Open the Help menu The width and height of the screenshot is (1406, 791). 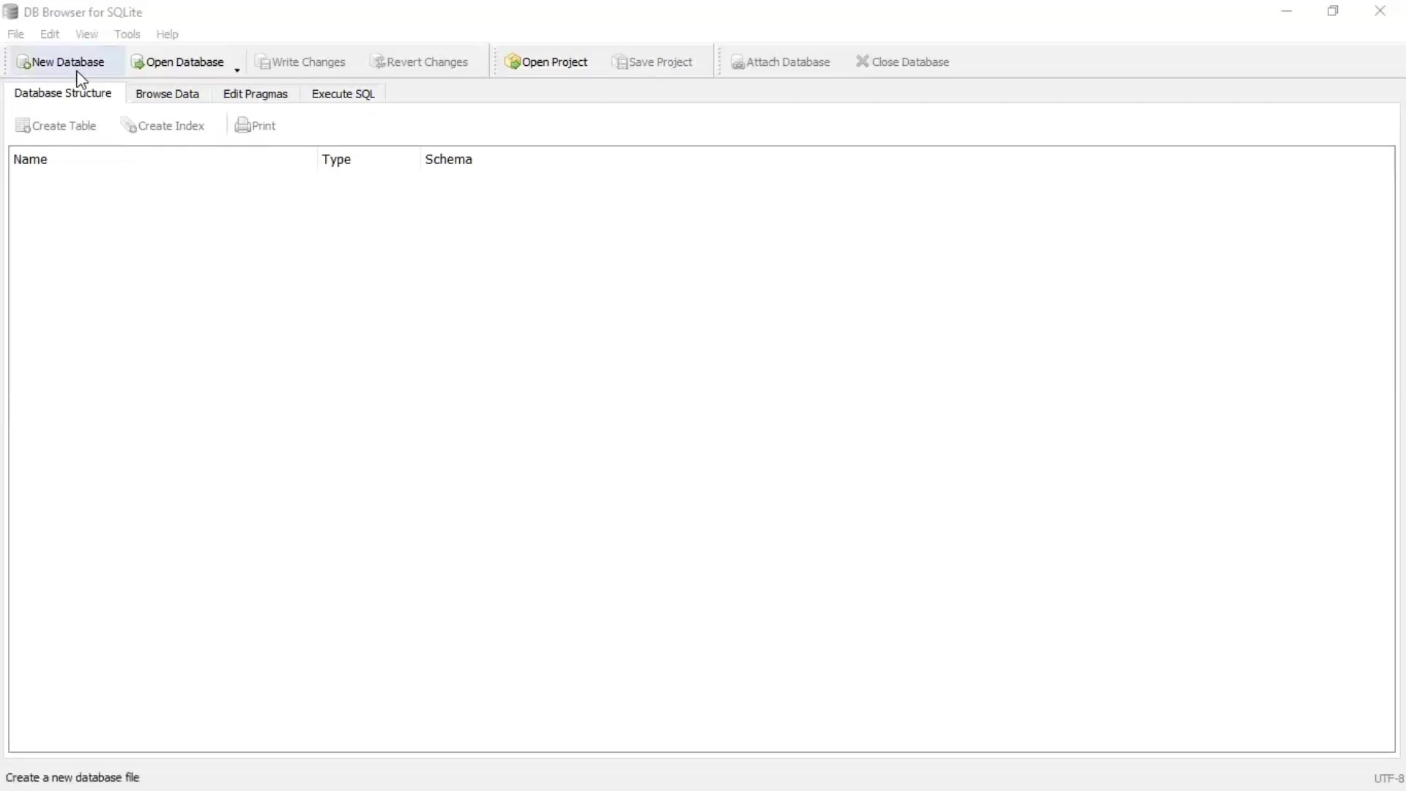tap(168, 34)
